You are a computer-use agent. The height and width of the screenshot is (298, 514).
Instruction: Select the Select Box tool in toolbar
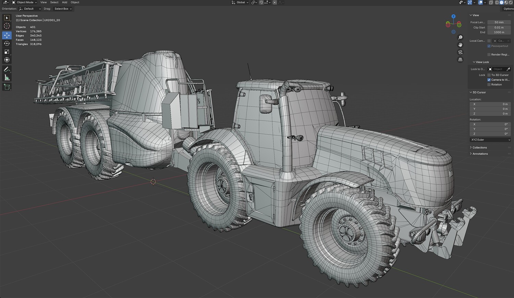[x=7, y=18]
